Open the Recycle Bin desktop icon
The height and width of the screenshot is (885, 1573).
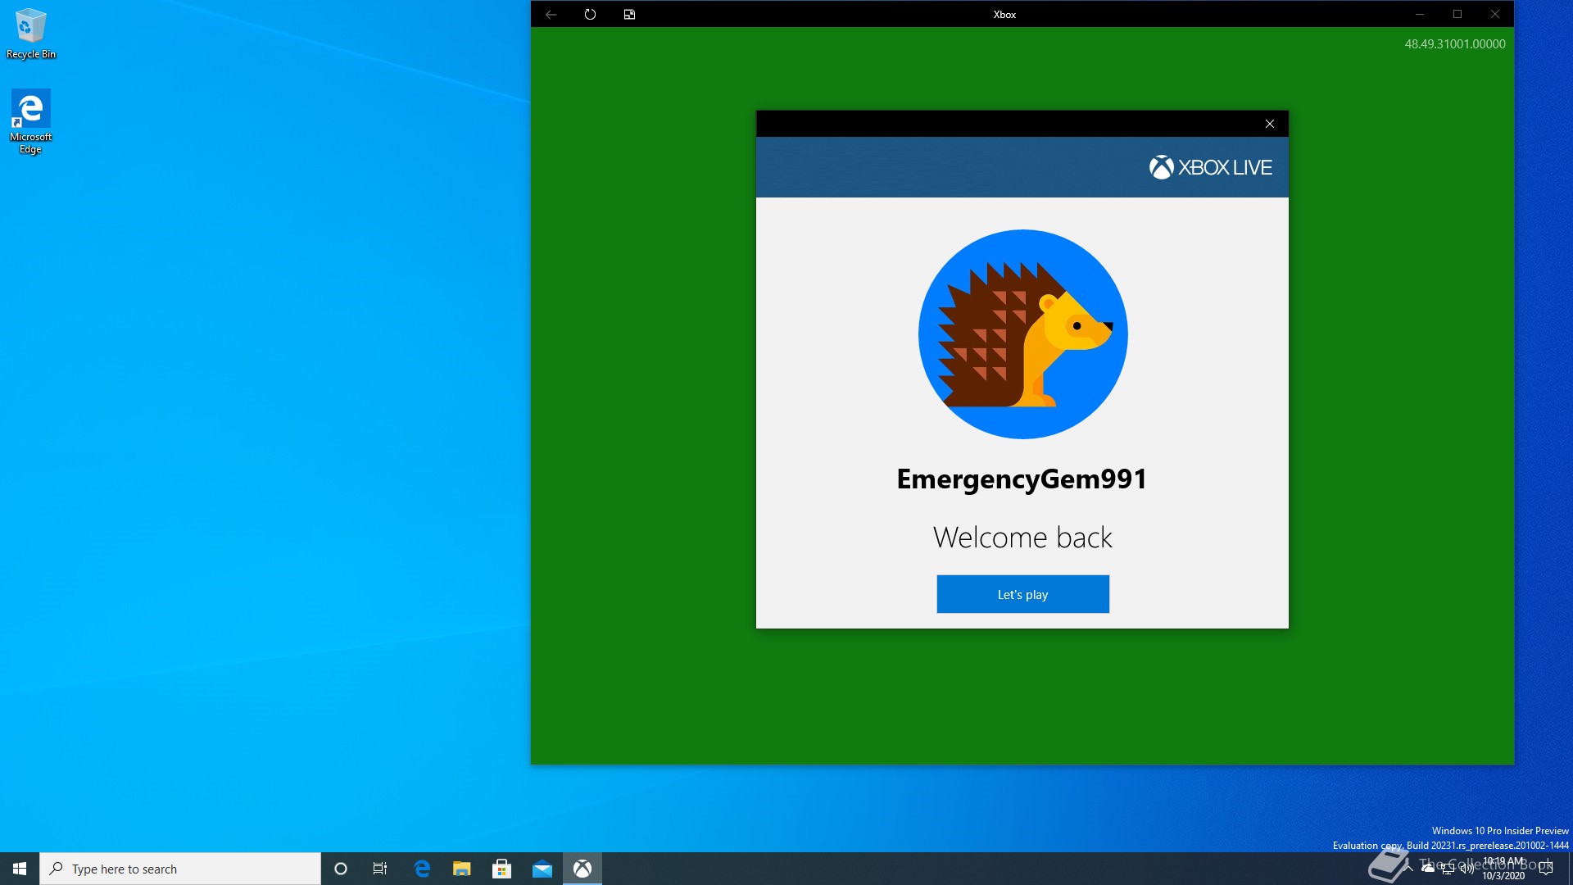[x=31, y=34]
